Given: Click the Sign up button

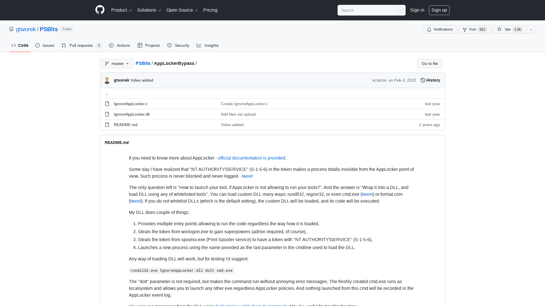Looking at the screenshot, I should pos(439,10).
